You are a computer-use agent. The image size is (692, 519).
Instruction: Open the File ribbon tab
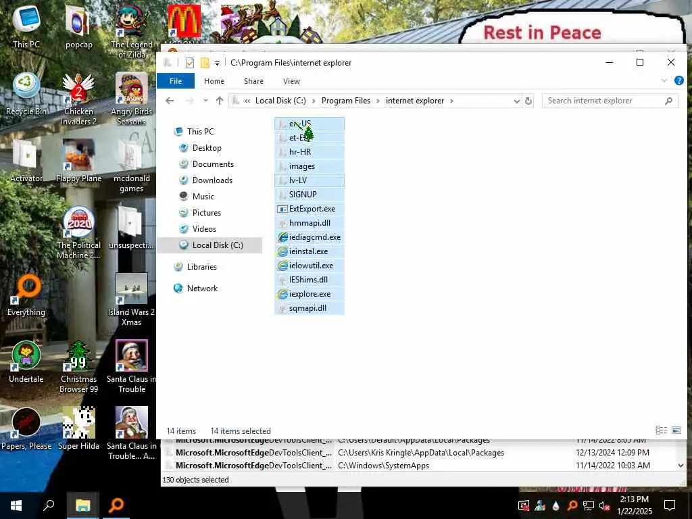(176, 81)
